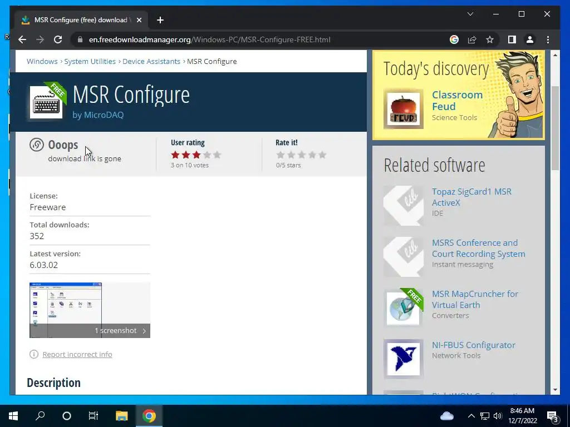Click the site padlock icon in address bar
Screen dimensions: 570x427
click(x=80, y=39)
